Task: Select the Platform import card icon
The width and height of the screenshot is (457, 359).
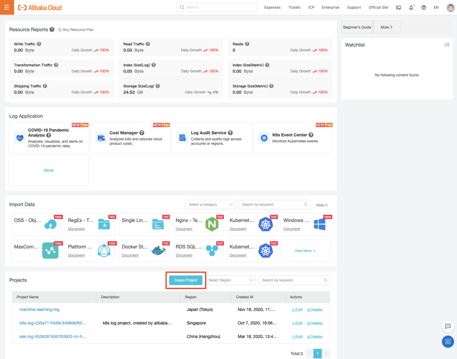Action: 104,251
